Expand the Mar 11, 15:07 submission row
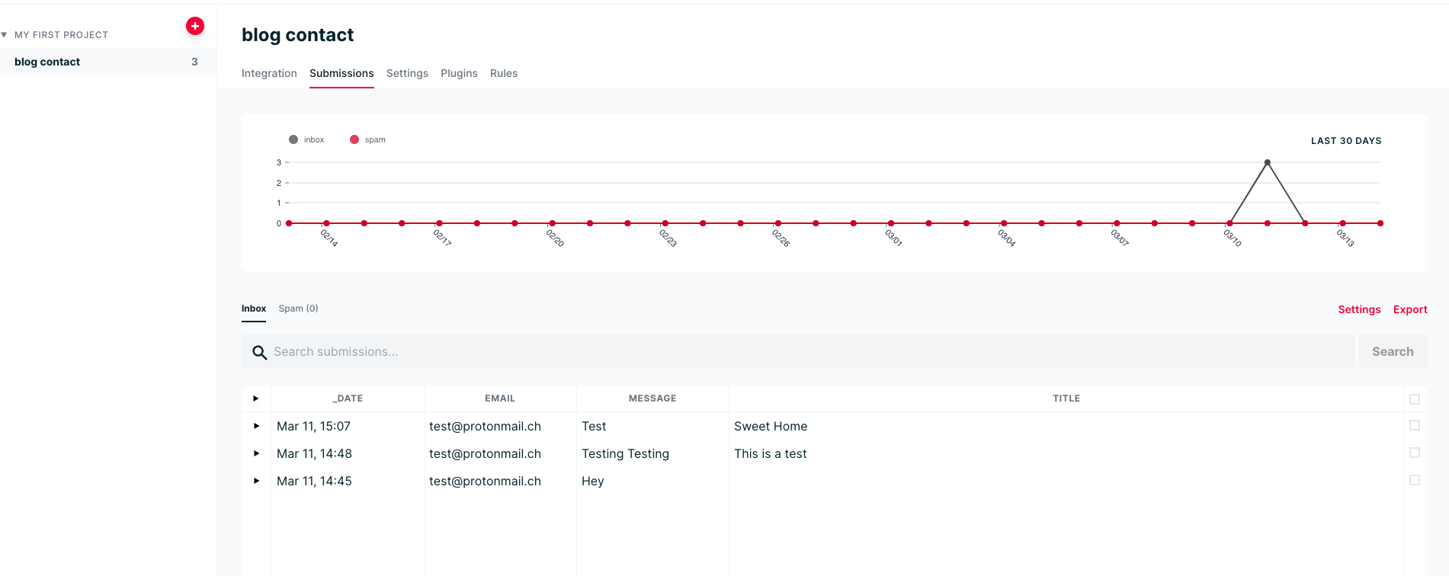Viewport: 1449px width, 576px height. click(256, 426)
